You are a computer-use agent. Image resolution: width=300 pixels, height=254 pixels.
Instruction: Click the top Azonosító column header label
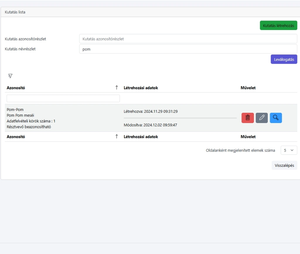16,88
